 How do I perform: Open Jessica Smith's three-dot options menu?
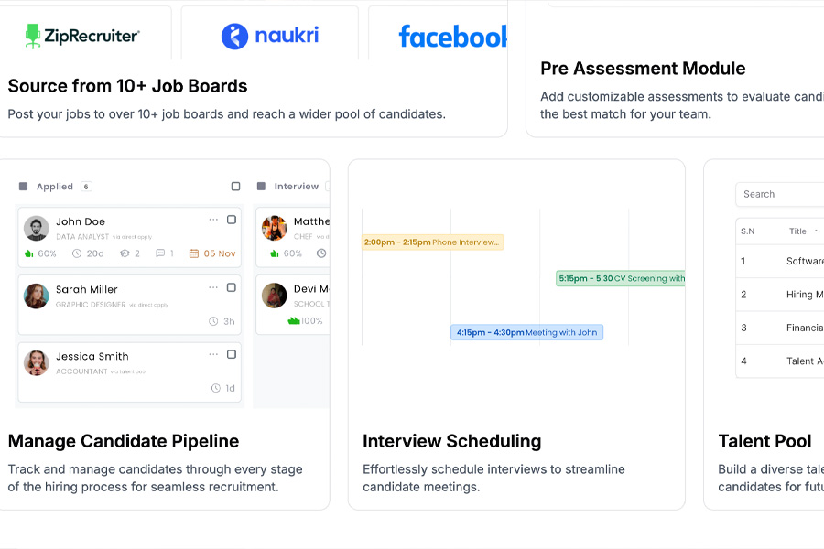click(213, 354)
